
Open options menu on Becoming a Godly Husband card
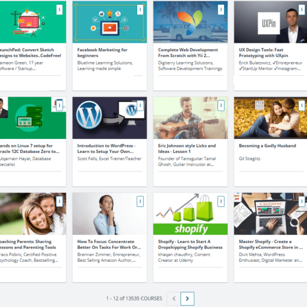[302, 105]
